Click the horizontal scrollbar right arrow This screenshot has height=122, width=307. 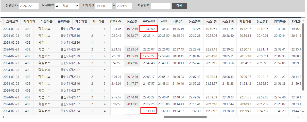point(298,117)
